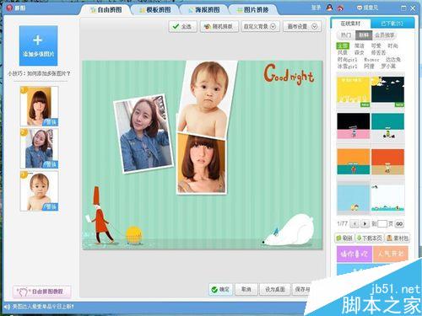The image size is (422, 316).
Task: Pick the red-orange and tan background thumbnail
Action: click(387, 162)
